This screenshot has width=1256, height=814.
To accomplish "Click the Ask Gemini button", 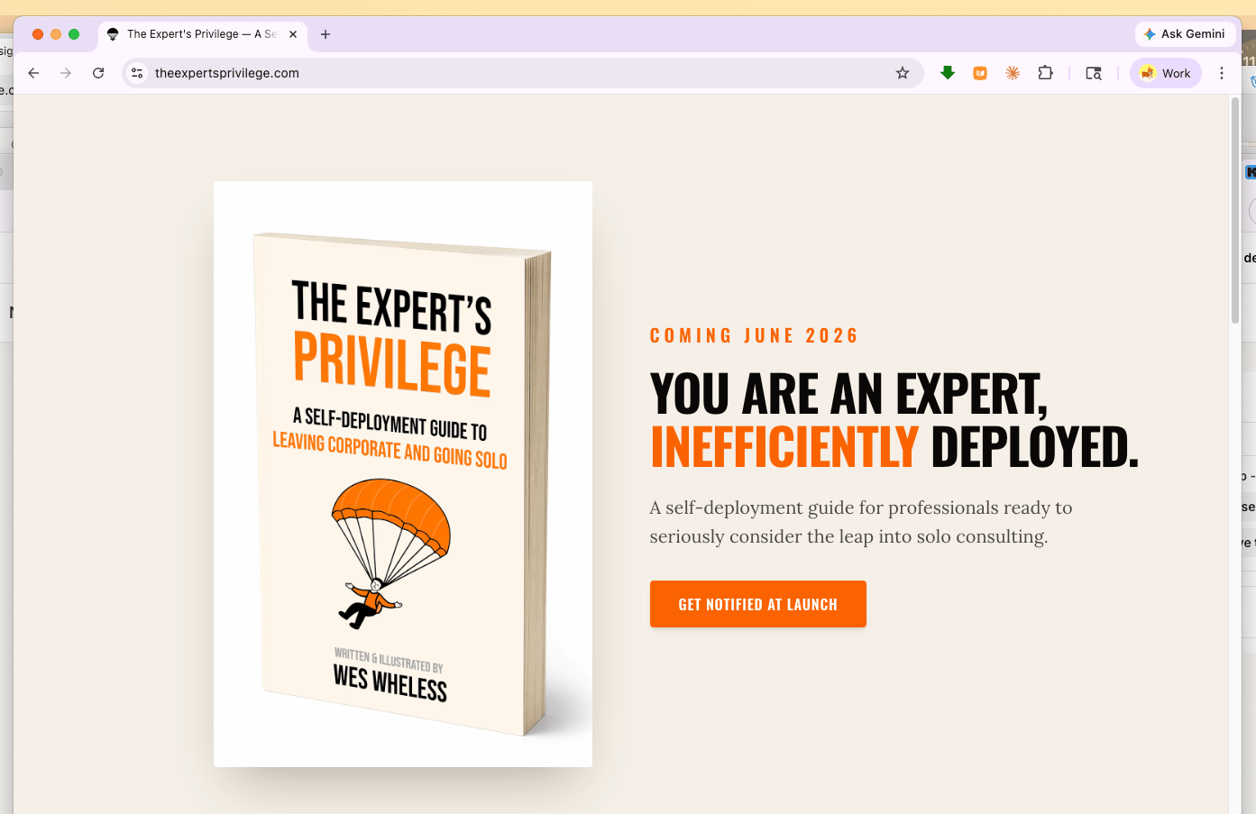I will (1185, 34).
